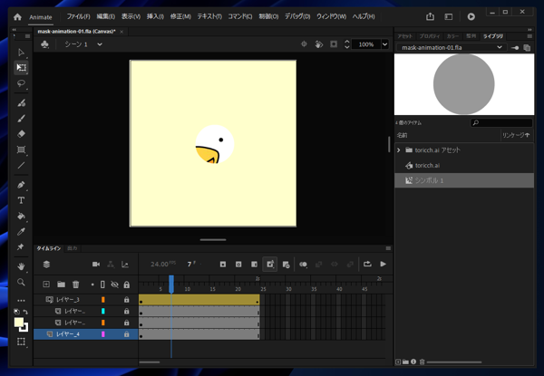Toggle lock on レイヤー_4 layer
The height and width of the screenshot is (376, 544).
[127, 334]
